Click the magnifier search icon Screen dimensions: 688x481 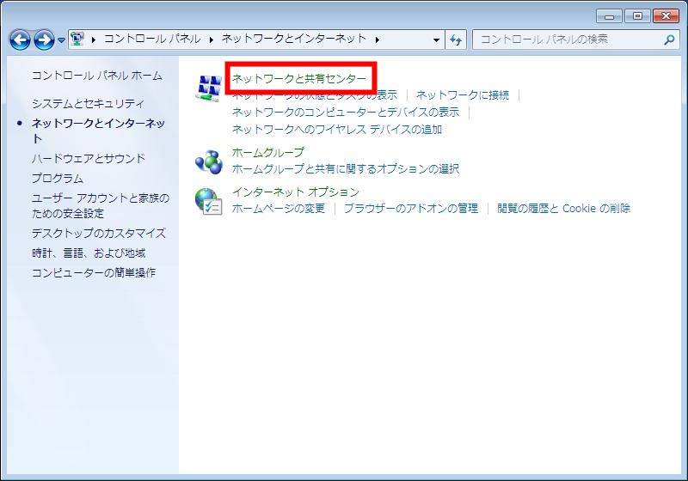[669, 40]
